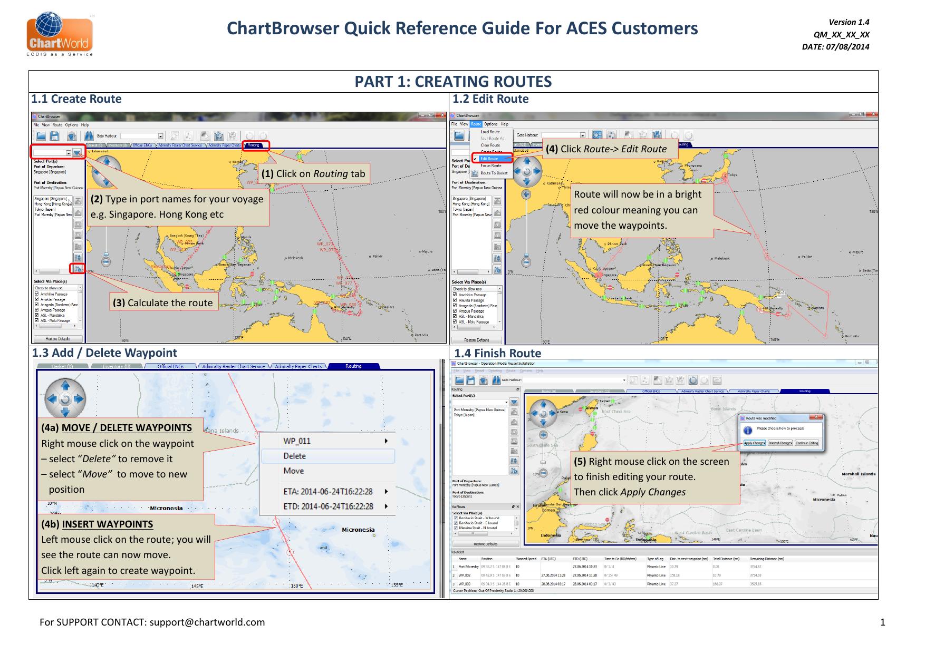Click pan-right arrow on Edit Route map compass
The height and width of the screenshot is (654, 925).
pos(536,171)
